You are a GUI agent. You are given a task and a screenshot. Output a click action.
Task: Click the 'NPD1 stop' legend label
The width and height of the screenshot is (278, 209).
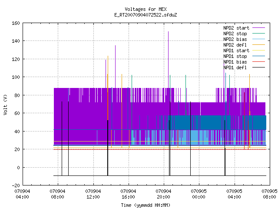tap(235, 56)
